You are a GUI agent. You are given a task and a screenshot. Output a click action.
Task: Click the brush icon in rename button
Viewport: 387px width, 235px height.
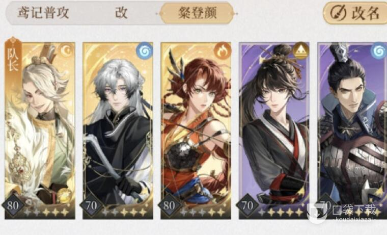[x=338, y=13]
